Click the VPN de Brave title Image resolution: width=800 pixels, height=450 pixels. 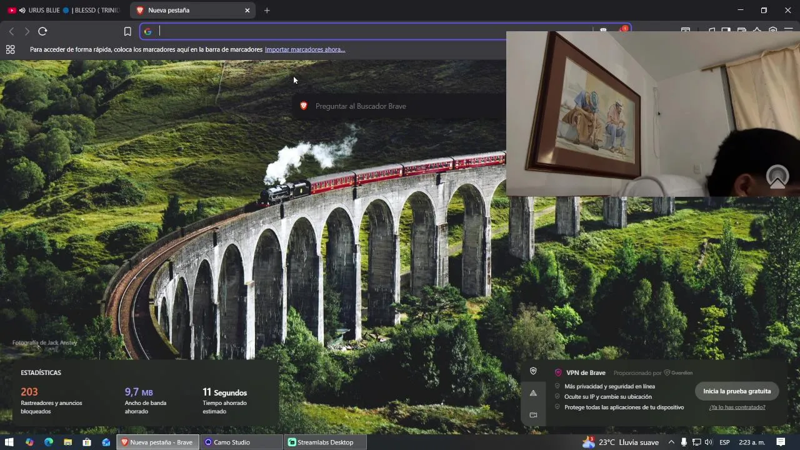(x=586, y=372)
